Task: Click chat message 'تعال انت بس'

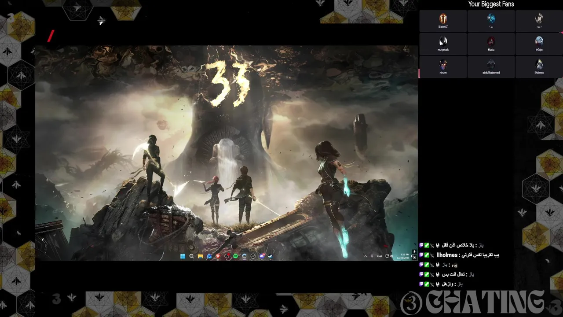Action: pos(453,274)
